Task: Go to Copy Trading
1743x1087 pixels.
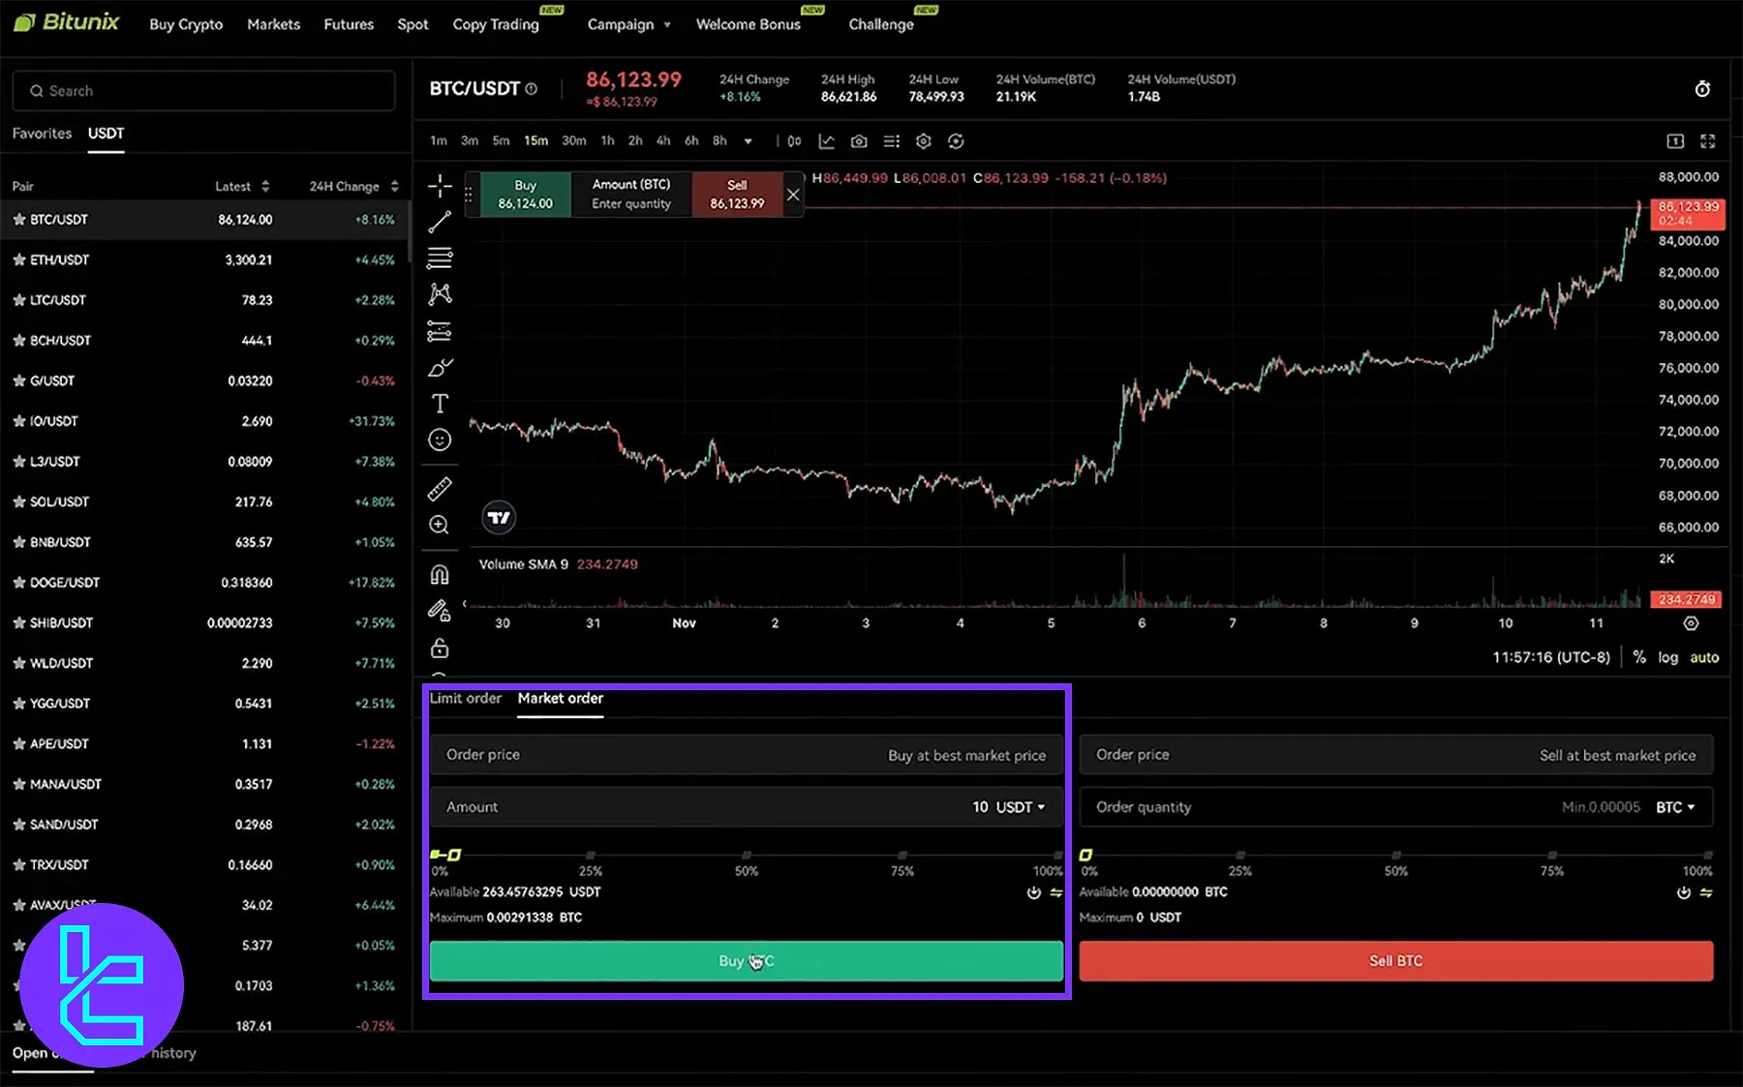Action: tap(496, 24)
